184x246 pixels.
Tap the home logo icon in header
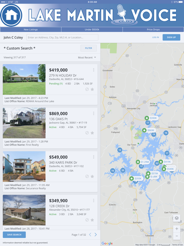[11, 15]
